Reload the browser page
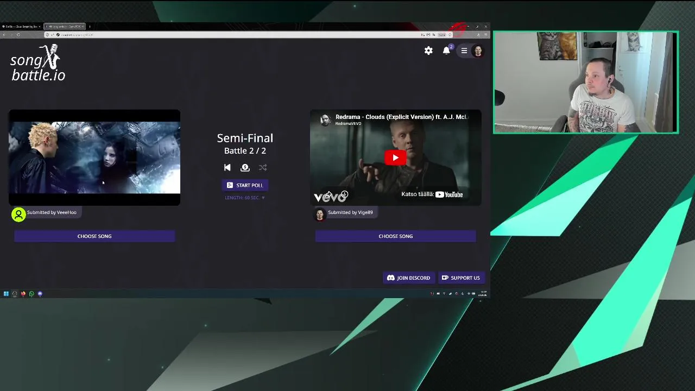The image size is (695, 391). click(18, 35)
